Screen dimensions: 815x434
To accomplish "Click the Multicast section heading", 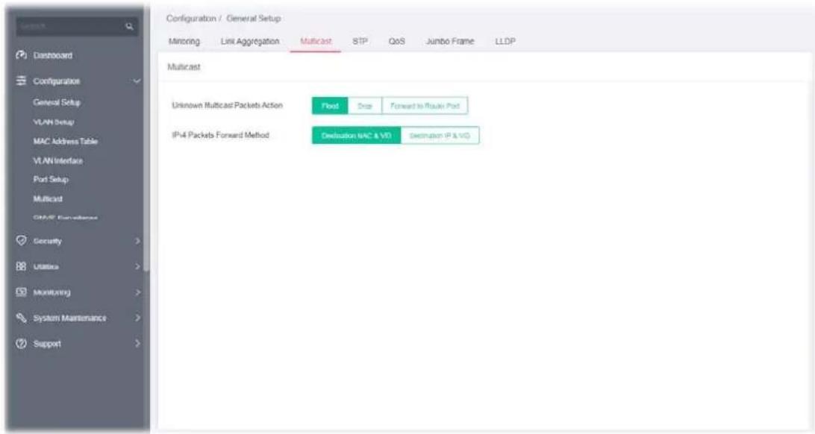I will tap(184, 67).
